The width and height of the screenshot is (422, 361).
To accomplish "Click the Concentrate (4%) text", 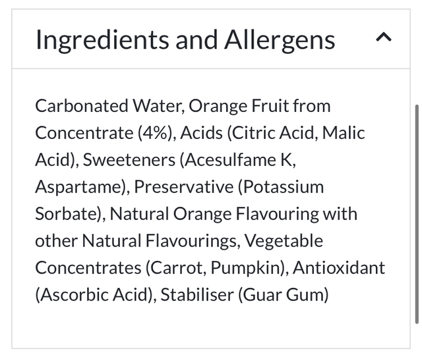I will pyautogui.click(x=104, y=133).
